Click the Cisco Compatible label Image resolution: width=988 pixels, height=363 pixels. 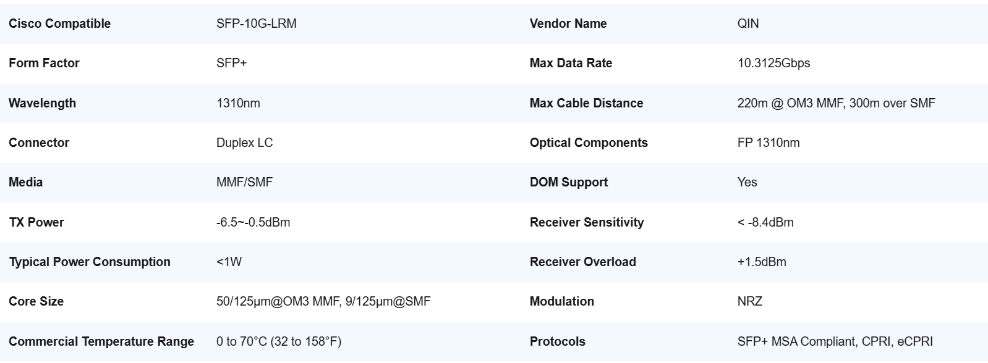tap(59, 23)
